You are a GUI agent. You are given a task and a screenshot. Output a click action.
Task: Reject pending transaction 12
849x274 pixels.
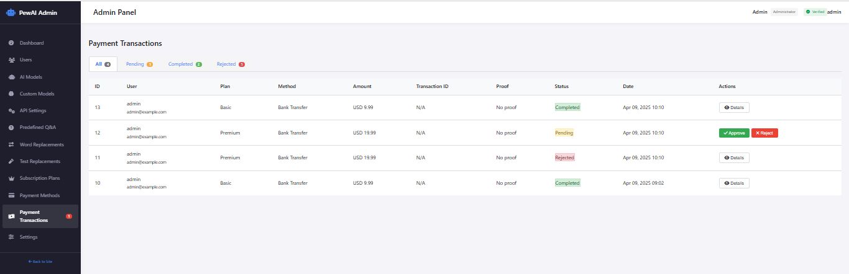click(x=764, y=133)
